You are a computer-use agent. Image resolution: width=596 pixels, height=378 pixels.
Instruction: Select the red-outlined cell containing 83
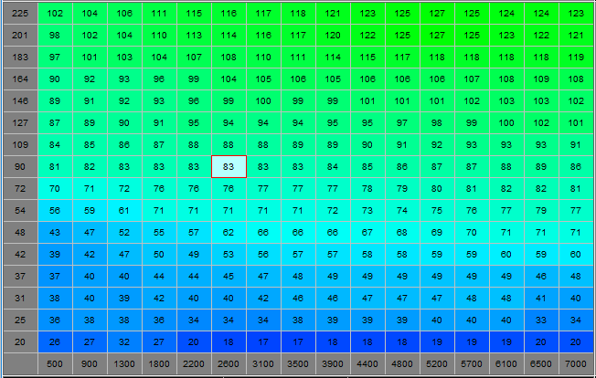point(229,166)
